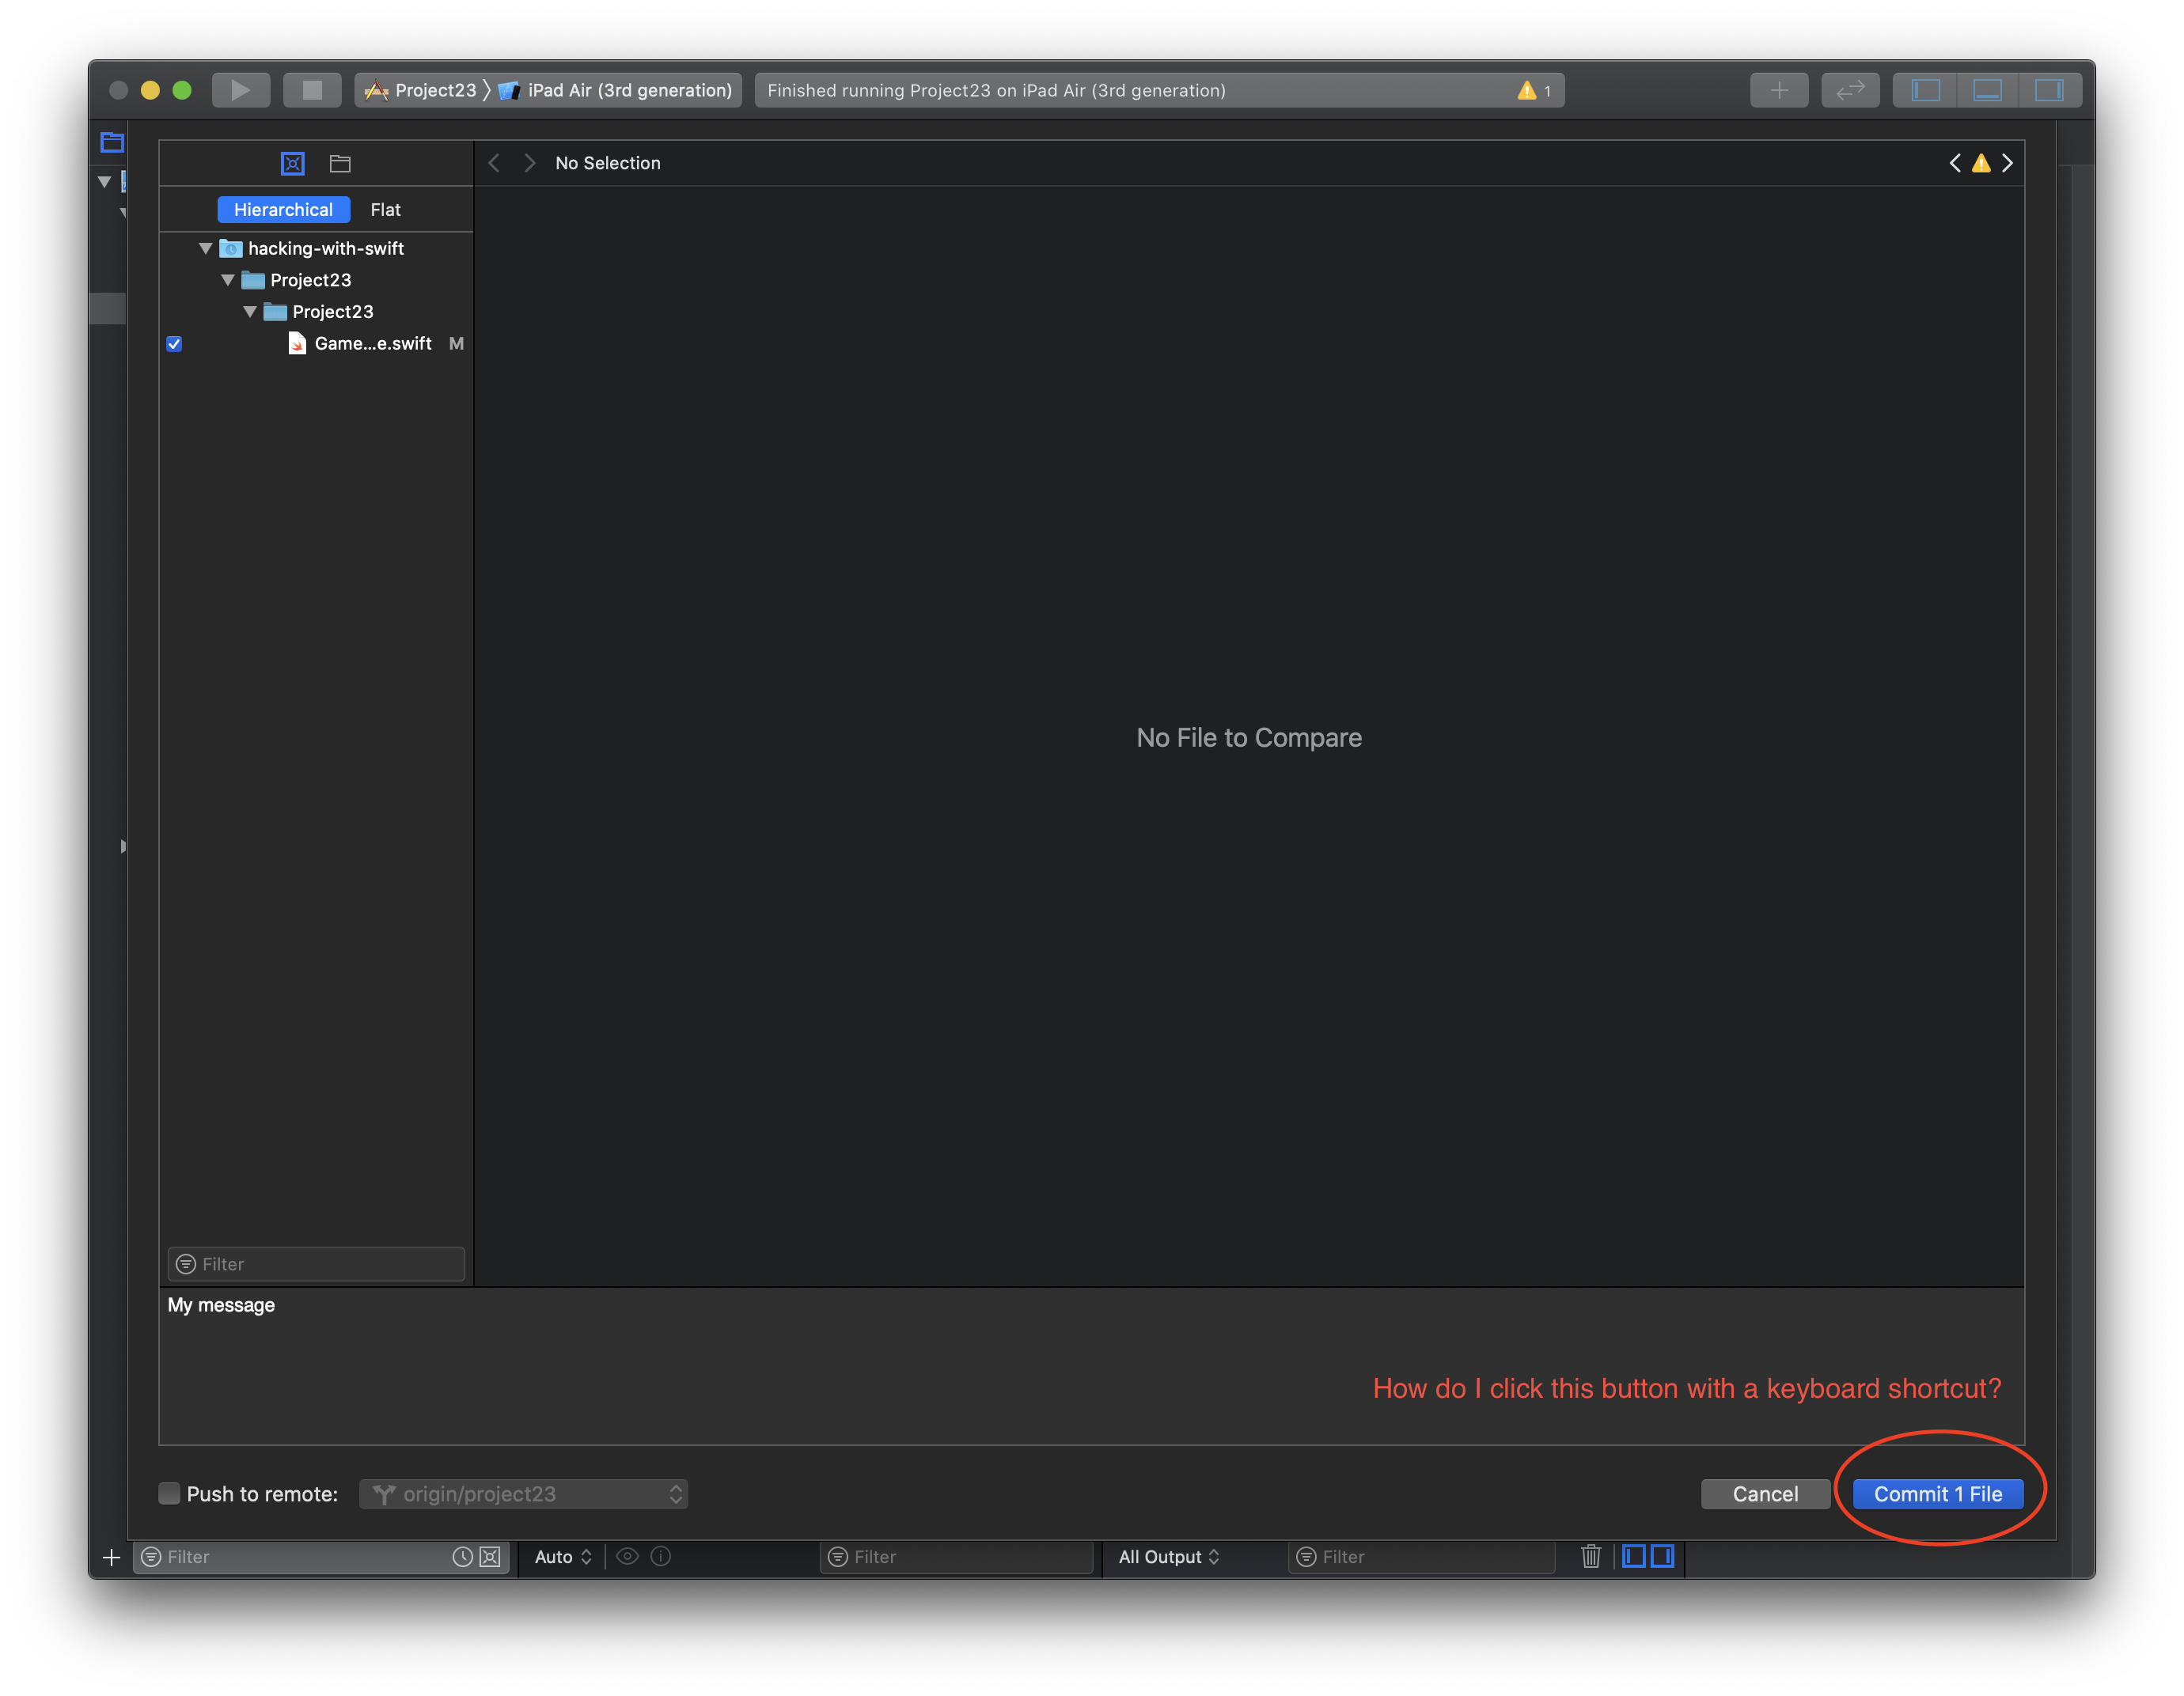2184x1696 pixels.
Task: Click the Stop button in toolbar
Action: 312,90
